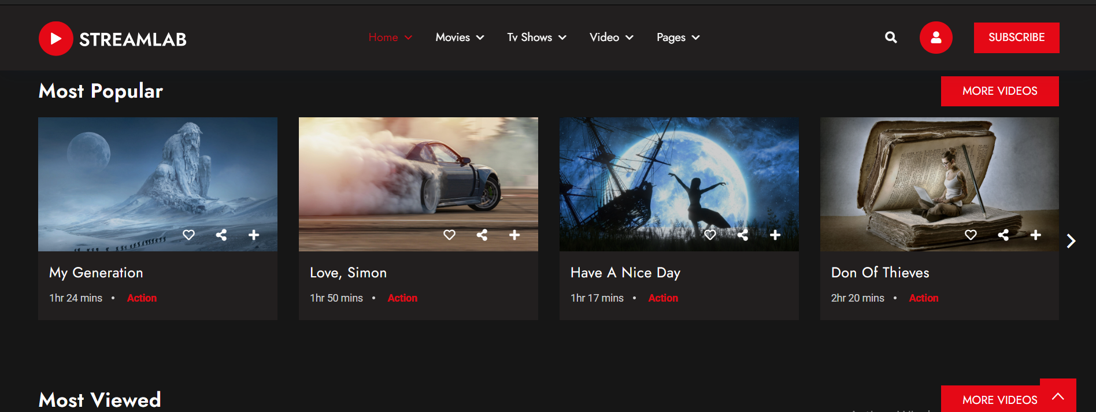1096x412 pixels.
Task: Click the Most Popular heading
Action: [101, 91]
